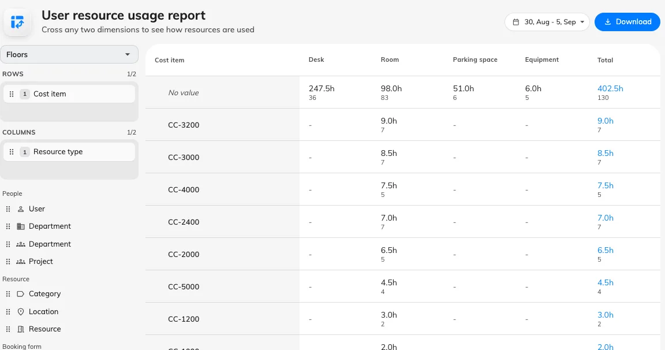Click the Cost item column header
This screenshot has width=665, height=350.
(x=170, y=60)
